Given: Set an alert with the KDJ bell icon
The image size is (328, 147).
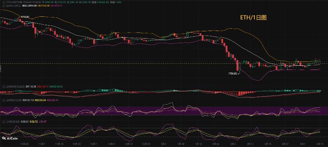Looking at the screenshot, I should 8,122.
